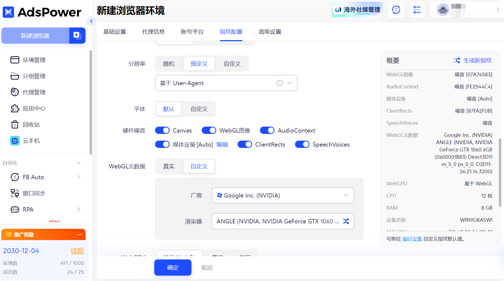Screen dimensions: 504x281
Task: Open the 应用中心 section
Action: pos(34,108)
